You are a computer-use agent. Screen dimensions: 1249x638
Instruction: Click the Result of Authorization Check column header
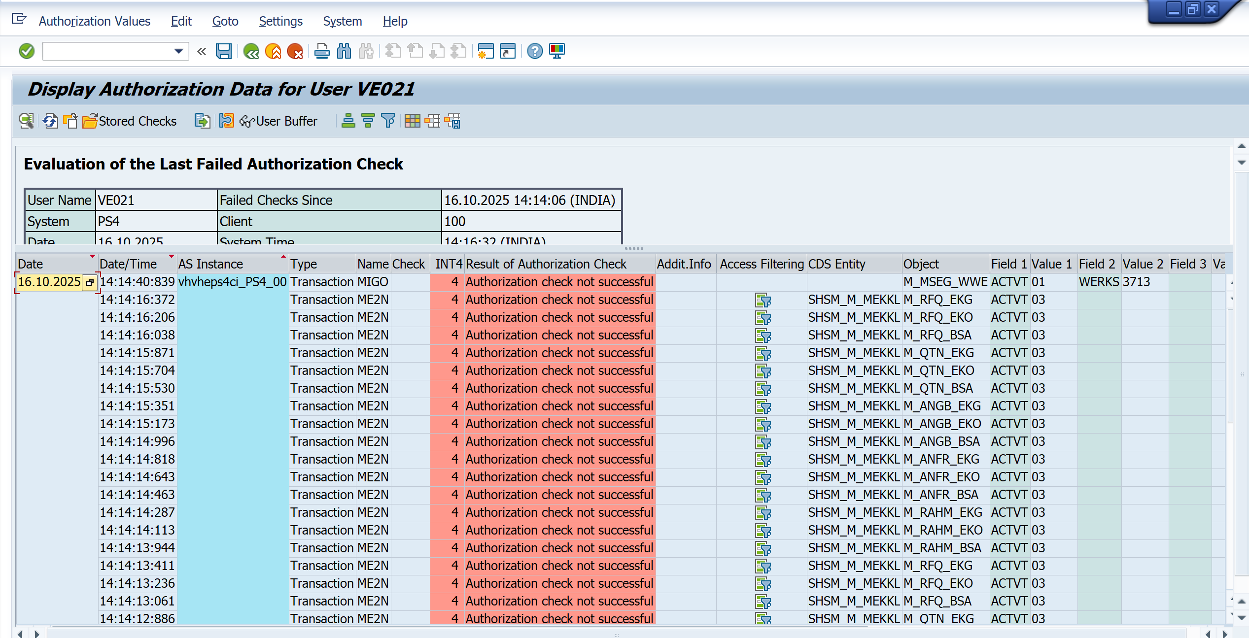coord(546,264)
